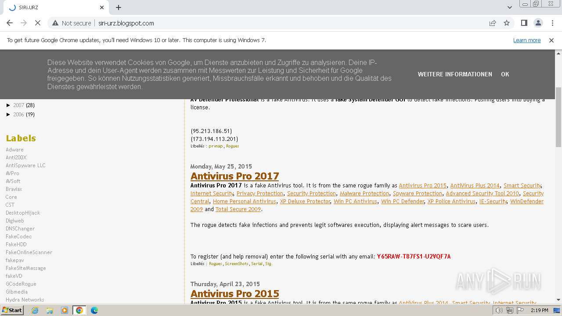The image size is (562, 316).
Task: Open the AVPro label
Action: (12, 173)
